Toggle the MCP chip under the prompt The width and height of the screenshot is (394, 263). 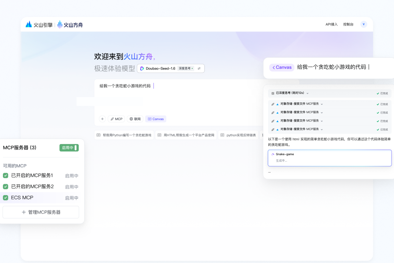click(x=116, y=119)
